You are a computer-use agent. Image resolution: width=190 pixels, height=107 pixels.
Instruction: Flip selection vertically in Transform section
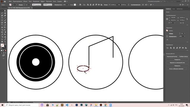point(183,23)
